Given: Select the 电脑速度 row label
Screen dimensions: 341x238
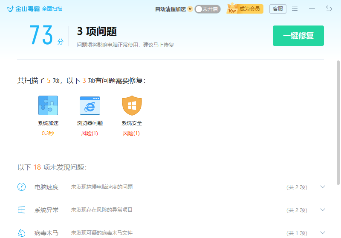Looking at the screenshot, I should pos(46,187).
